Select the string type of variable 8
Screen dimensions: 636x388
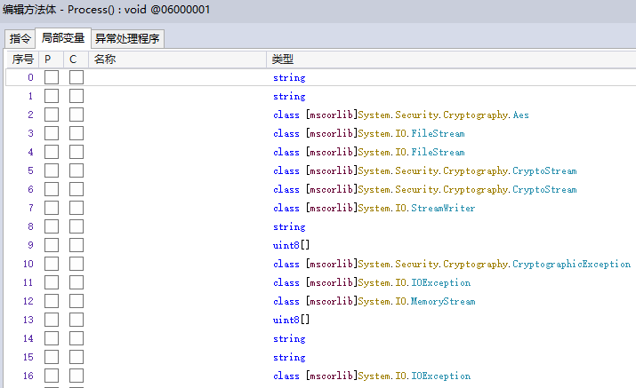pos(289,226)
